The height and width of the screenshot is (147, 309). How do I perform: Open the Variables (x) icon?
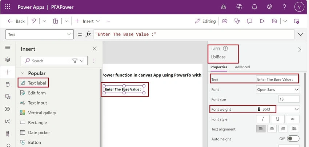(x=8, y=121)
